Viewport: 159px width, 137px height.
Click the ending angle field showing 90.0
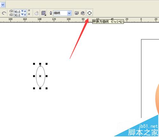(17, 15)
